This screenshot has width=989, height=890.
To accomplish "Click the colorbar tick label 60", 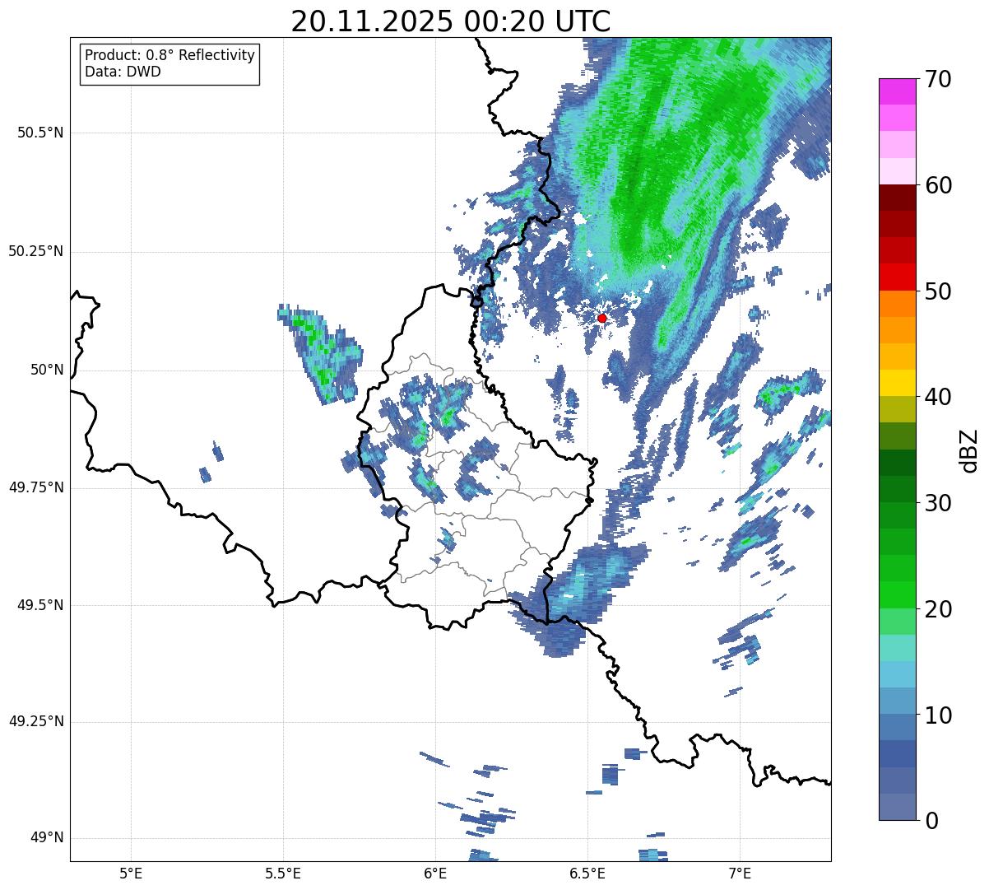I will point(938,185).
